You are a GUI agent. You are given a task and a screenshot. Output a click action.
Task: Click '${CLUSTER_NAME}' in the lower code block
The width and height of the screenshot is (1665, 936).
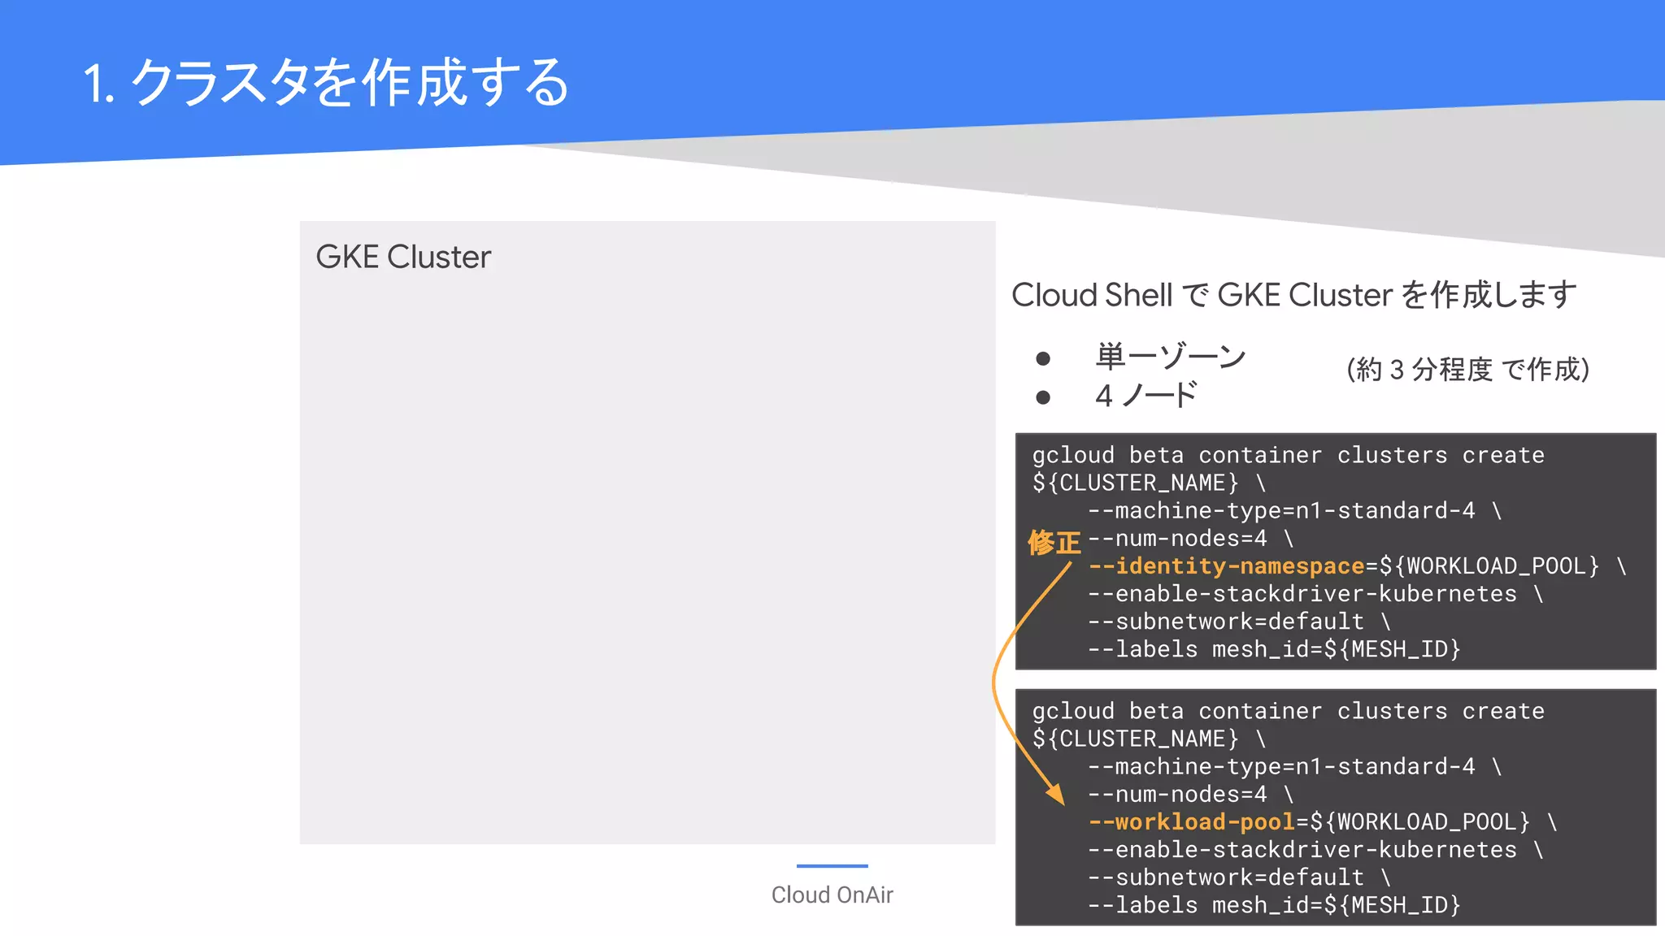pos(1136,739)
